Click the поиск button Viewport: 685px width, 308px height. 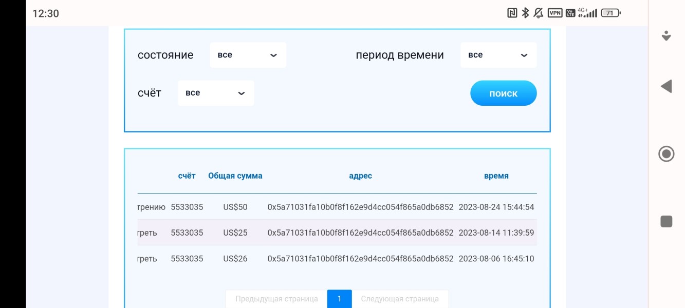pyautogui.click(x=504, y=93)
